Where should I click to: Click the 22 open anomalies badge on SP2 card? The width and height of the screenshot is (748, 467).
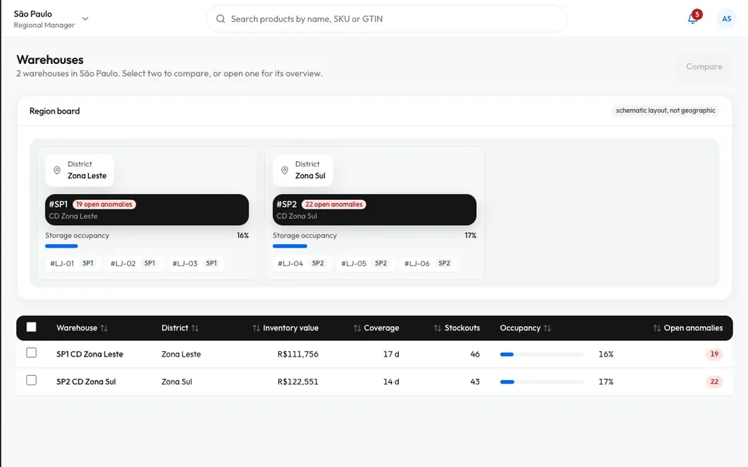tap(334, 205)
